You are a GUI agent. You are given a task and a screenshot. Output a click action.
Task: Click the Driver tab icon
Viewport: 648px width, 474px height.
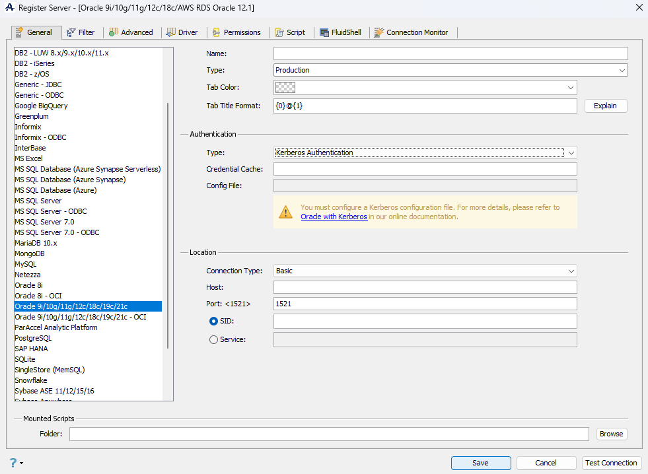click(x=171, y=32)
